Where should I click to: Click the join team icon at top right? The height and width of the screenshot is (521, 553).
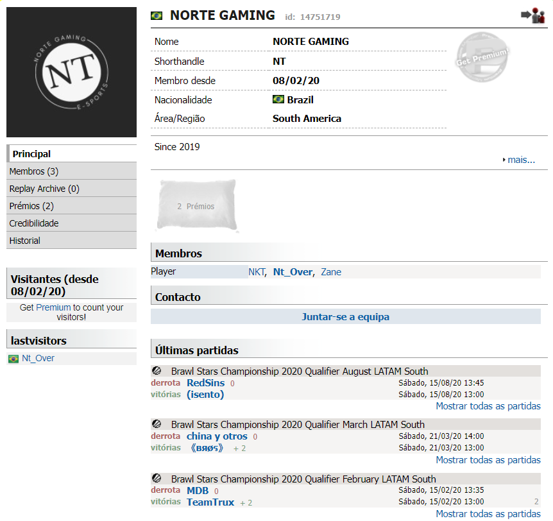point(533,15)
